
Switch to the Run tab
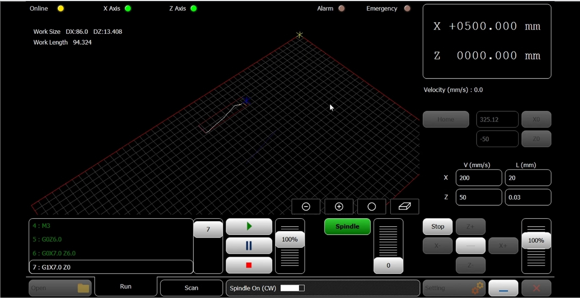126,286
